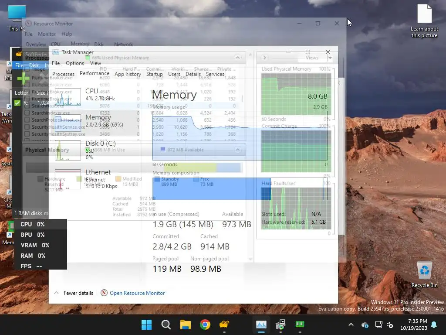This screenshot has height=335, width=446.
Task: Launch Google Chrome from the taskbar
Action: (x=205, y=325)
